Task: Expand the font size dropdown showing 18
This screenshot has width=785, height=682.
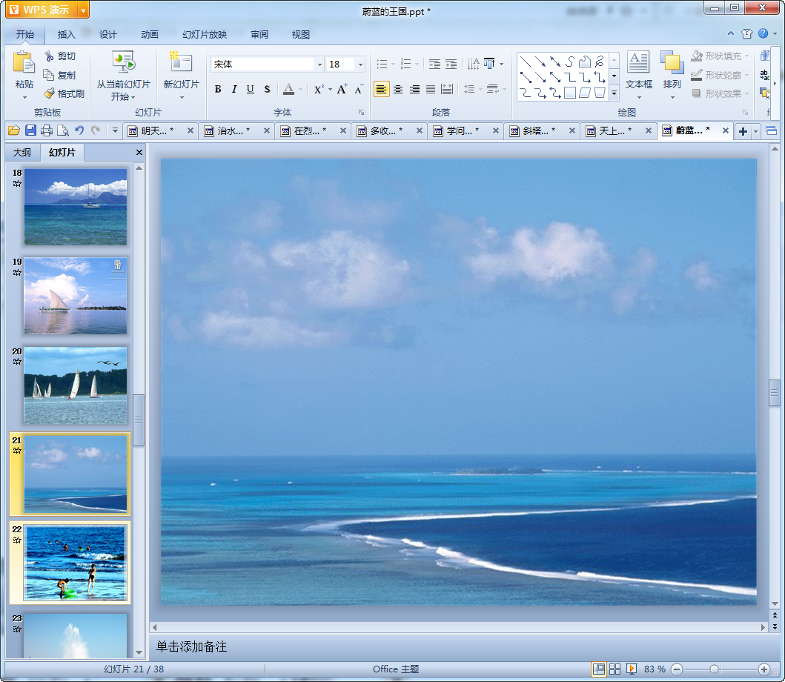Action: coord(360,64)
